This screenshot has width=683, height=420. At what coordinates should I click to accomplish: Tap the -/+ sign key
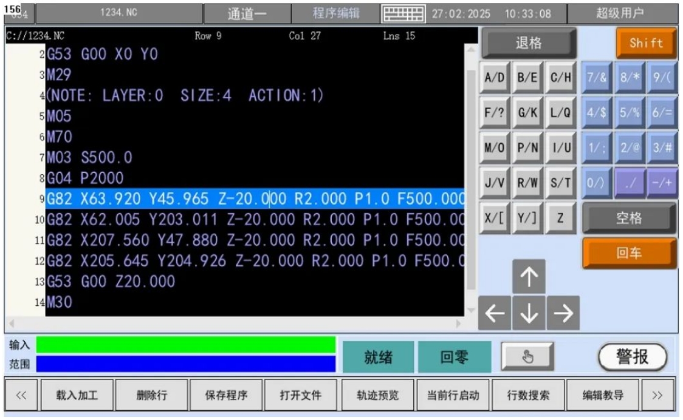click(x=662, y=183)
